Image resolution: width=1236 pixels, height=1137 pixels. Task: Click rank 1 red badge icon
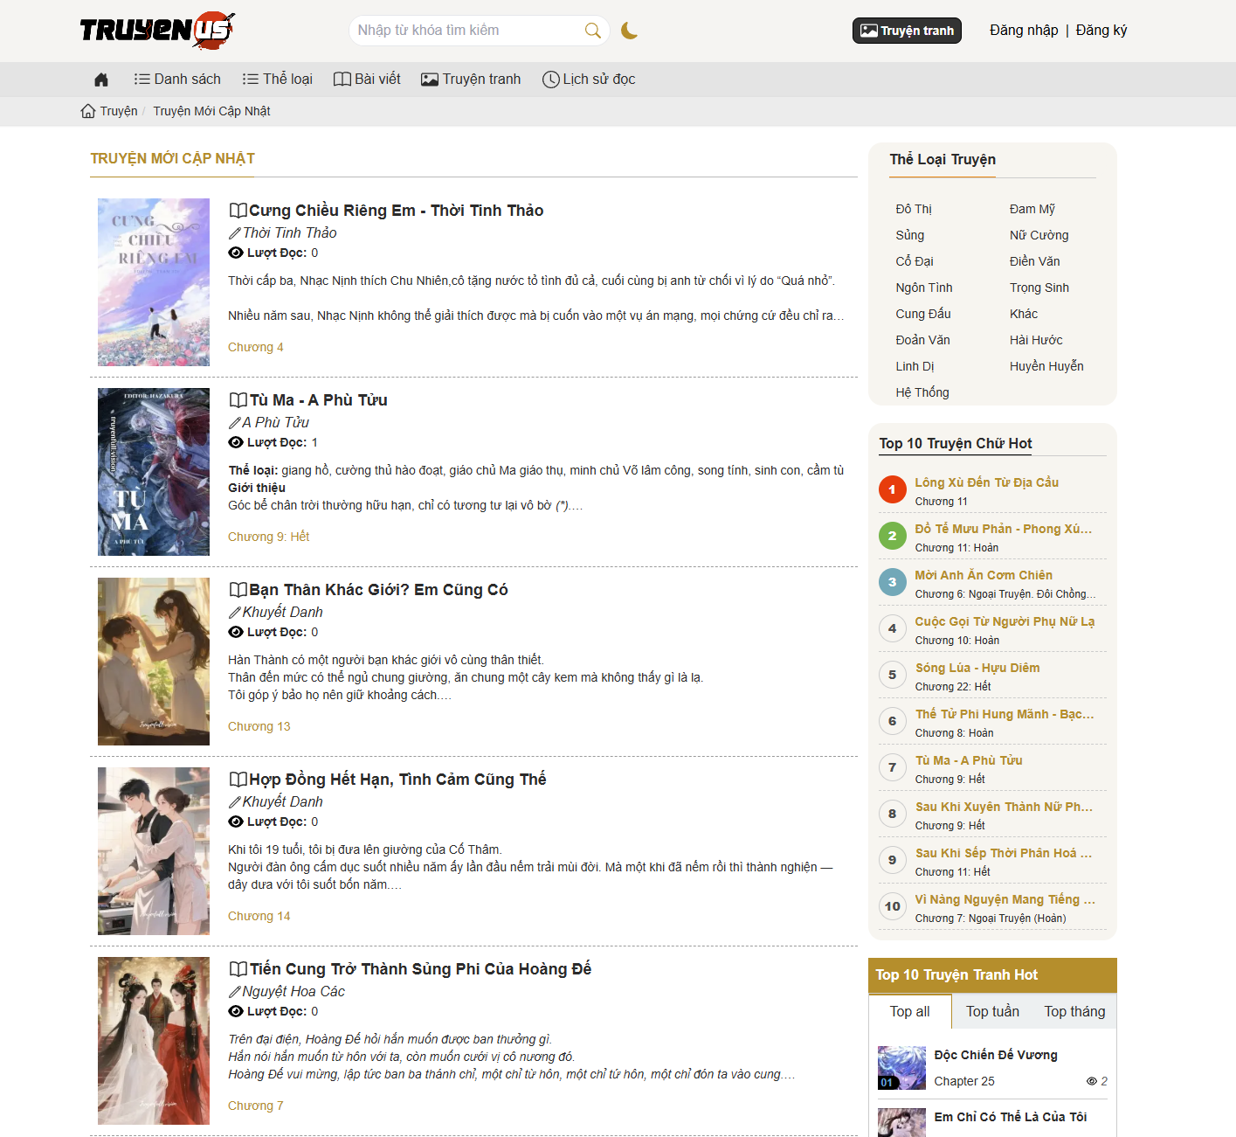(892, 490)
